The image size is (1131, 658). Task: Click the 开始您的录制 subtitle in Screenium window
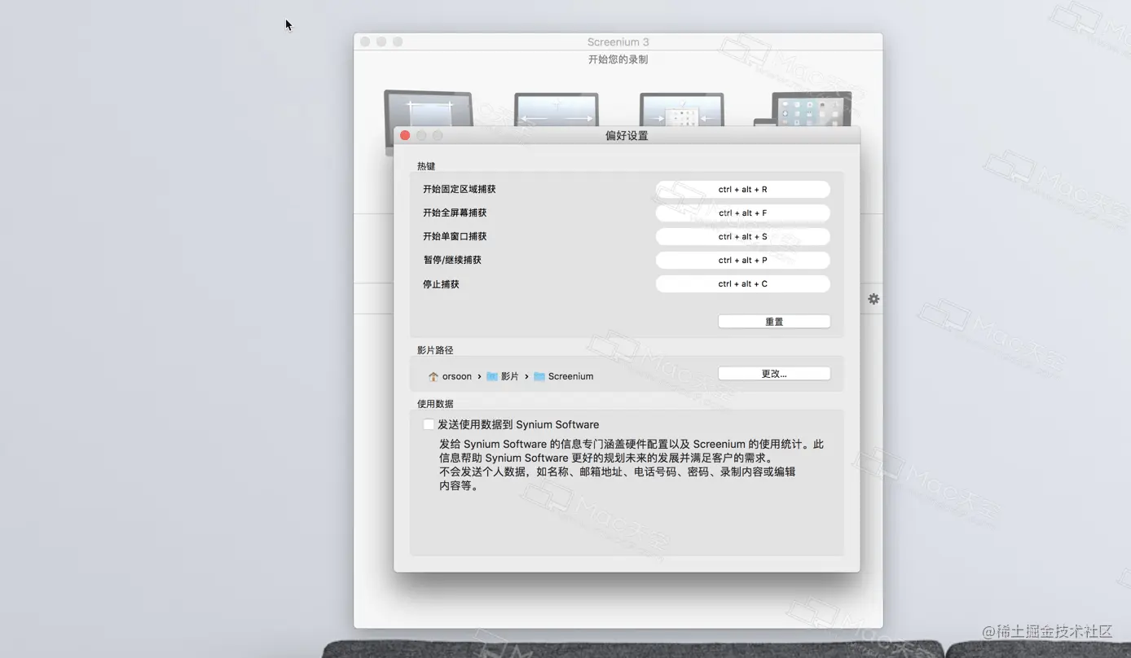coord(618,59)
